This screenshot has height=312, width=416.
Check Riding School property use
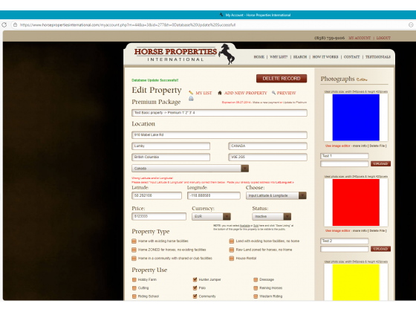pyautogui.click(x=134, y=296)
